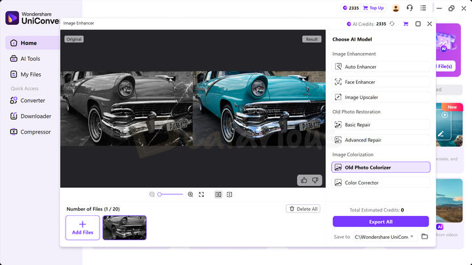
Task: Open the Home section in sidebar
Action: click(x=33, y=43)
